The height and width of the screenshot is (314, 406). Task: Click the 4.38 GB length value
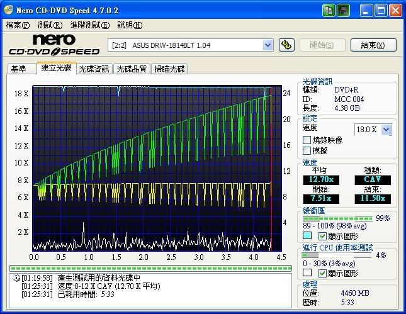347,108
